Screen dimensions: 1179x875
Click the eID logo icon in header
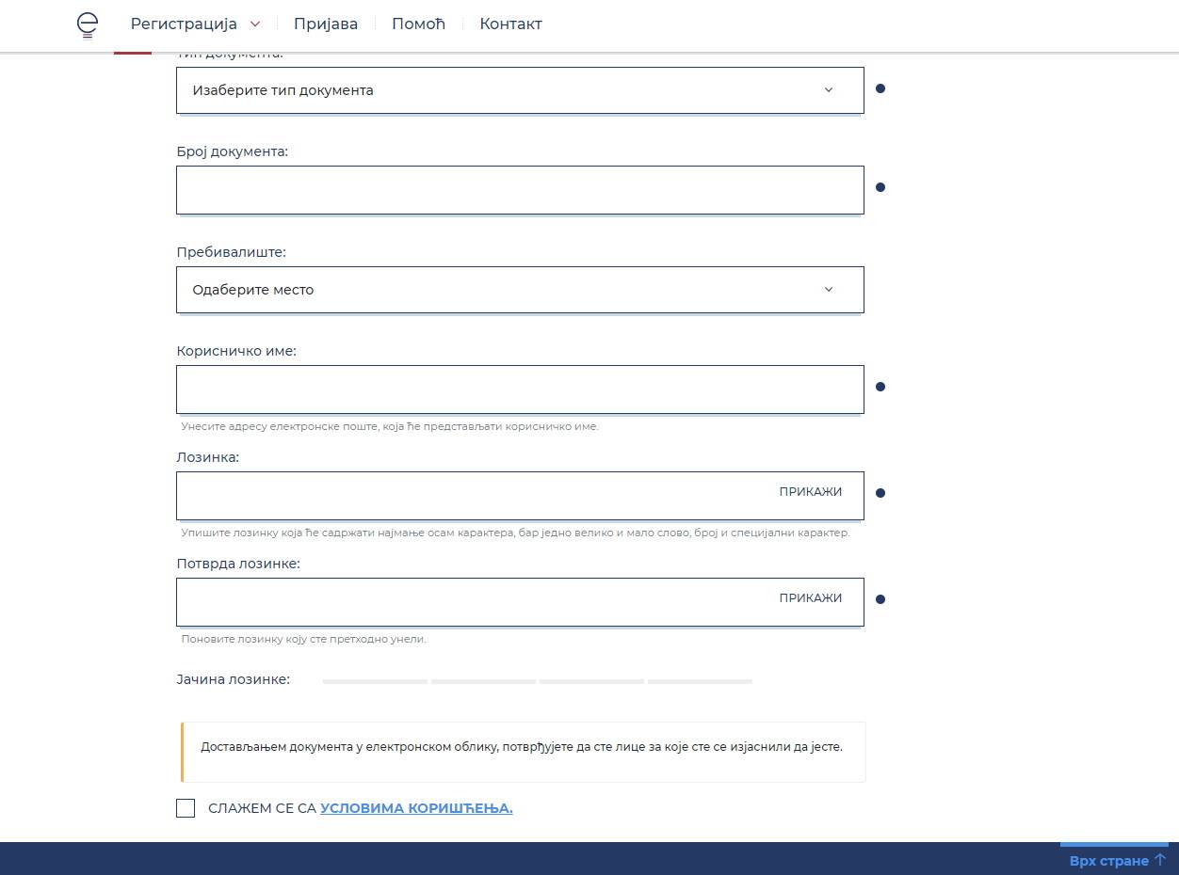click(87, 25)
